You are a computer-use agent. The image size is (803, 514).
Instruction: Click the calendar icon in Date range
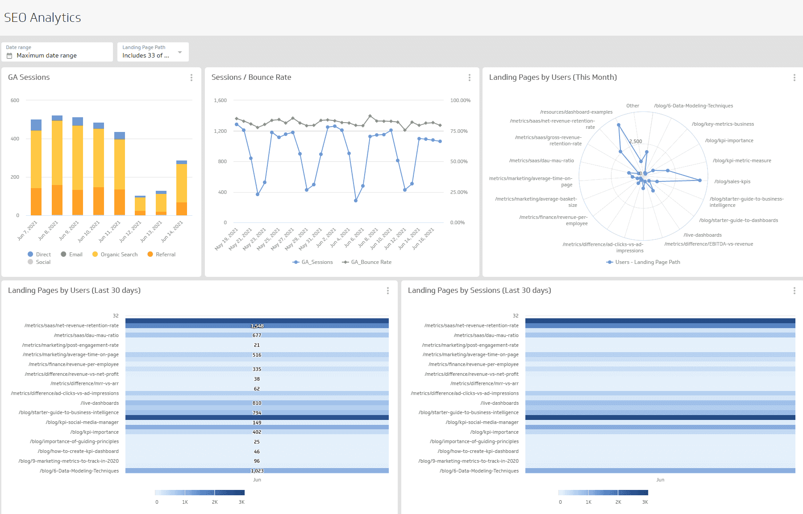click(9, 56)
